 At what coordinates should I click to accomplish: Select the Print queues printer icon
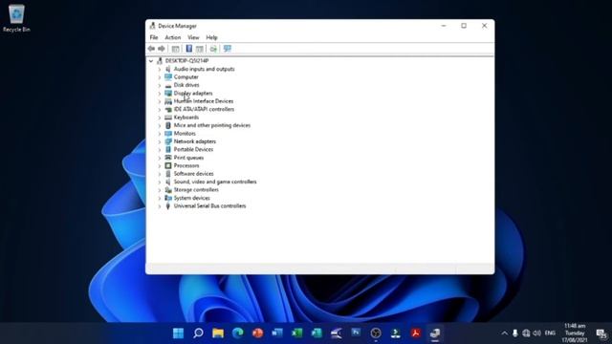168,158
